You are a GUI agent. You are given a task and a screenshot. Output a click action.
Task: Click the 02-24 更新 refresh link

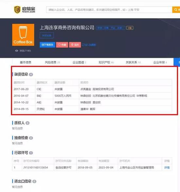pyautogui.click(x=89, y=45)
